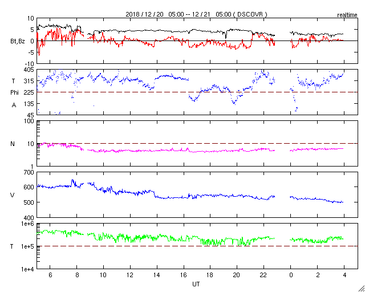The width and height of the screenshot is (365, 292).
Task: Click the '2' hour label on UT axis
Action: [318, 275]
